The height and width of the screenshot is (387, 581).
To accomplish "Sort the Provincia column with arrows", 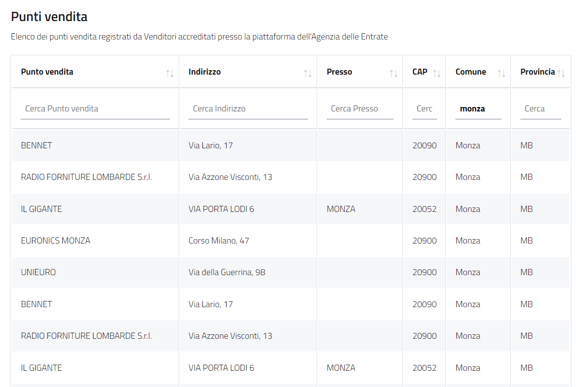I will pyautogui.click(x=561, y=73).
